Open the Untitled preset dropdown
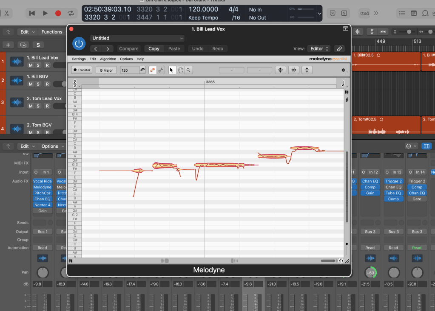435x311 pixels. click(x=137, y=38)
